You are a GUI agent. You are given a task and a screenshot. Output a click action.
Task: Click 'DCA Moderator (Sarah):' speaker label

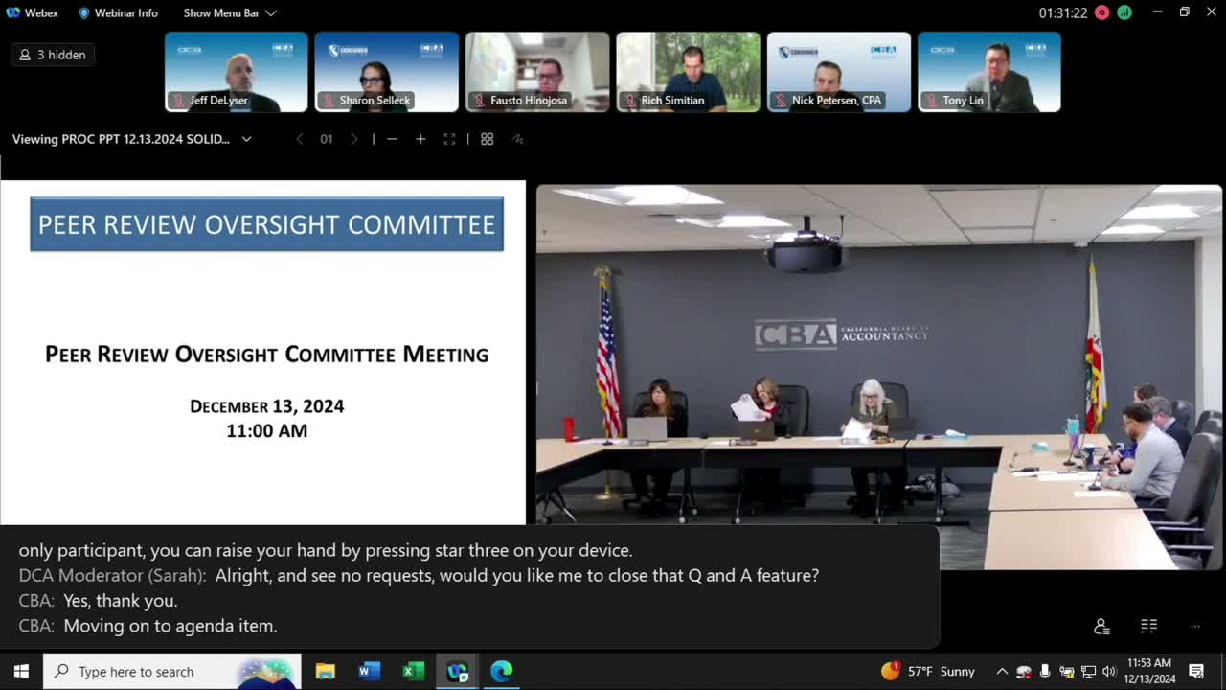pos(112,576)
